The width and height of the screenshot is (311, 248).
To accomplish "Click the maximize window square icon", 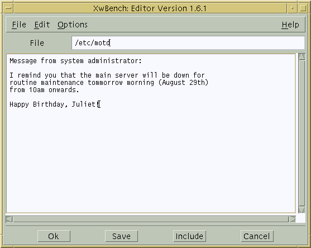I will [303, 8].
